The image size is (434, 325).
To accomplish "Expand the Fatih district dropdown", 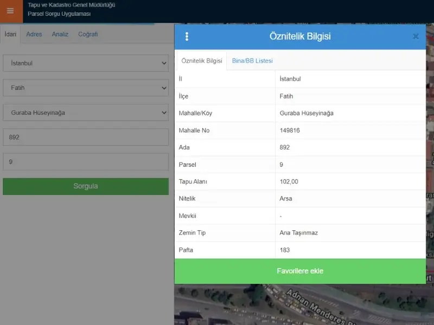I will pyautogui.click(x=86, y=88).
